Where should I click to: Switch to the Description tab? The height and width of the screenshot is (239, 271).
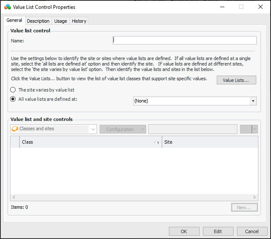38,21
